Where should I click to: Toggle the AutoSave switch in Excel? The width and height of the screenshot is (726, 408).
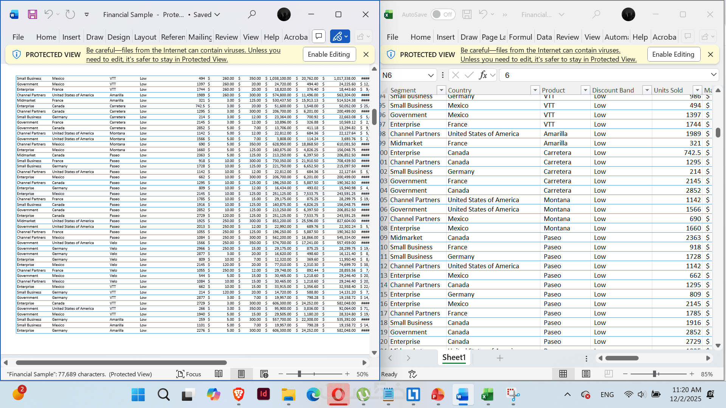[442, 14]
